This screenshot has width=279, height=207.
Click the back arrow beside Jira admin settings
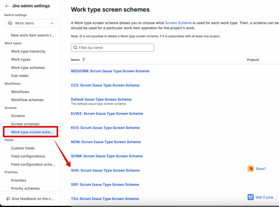pos(7,6)
